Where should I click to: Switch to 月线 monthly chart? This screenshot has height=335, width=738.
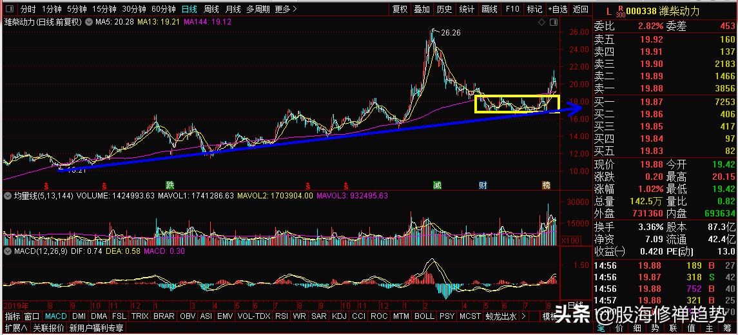point(233,9)
